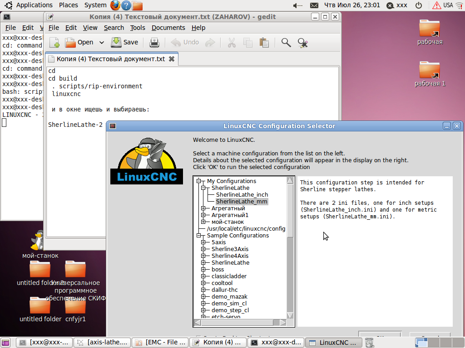The image size is (465, 348).
Task: Close the Копия (4) Текстовый документ.txt tab
Action: (171, 59)
